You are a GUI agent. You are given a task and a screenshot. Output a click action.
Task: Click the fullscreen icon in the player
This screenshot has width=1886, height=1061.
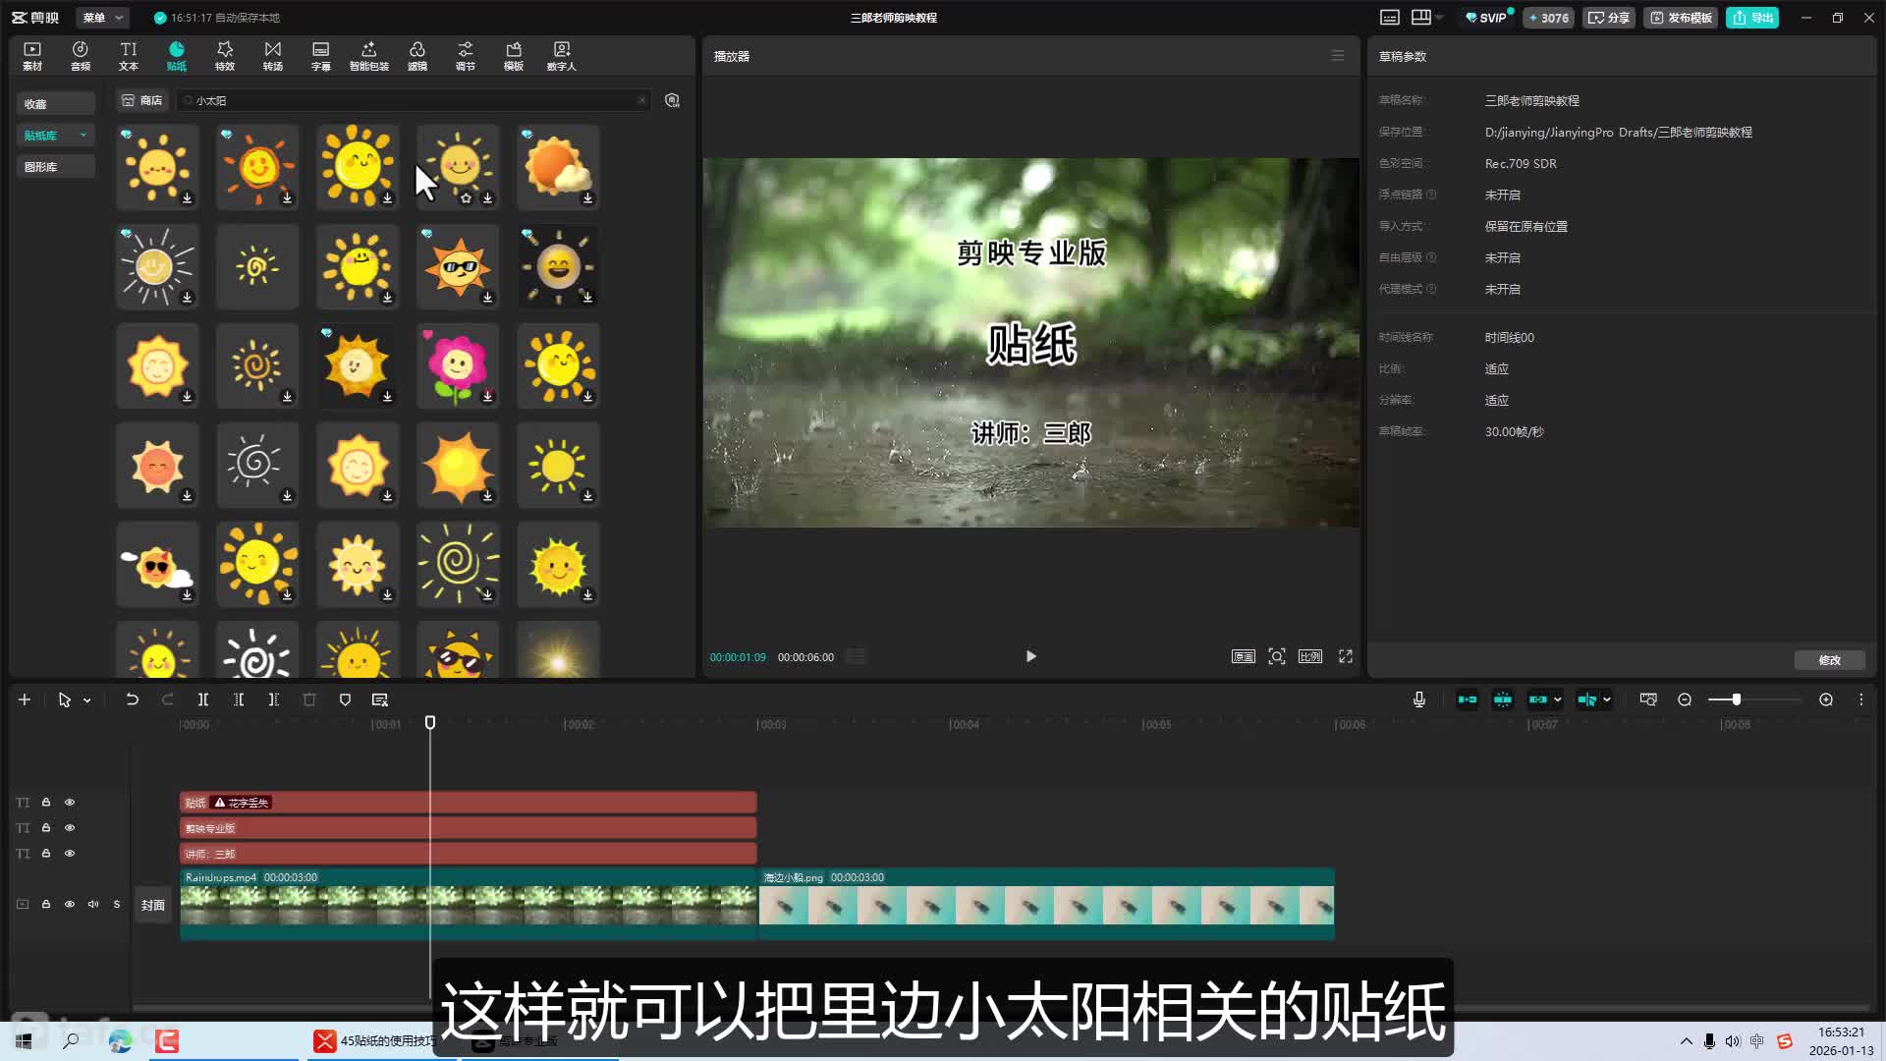tap(1346, 656)
